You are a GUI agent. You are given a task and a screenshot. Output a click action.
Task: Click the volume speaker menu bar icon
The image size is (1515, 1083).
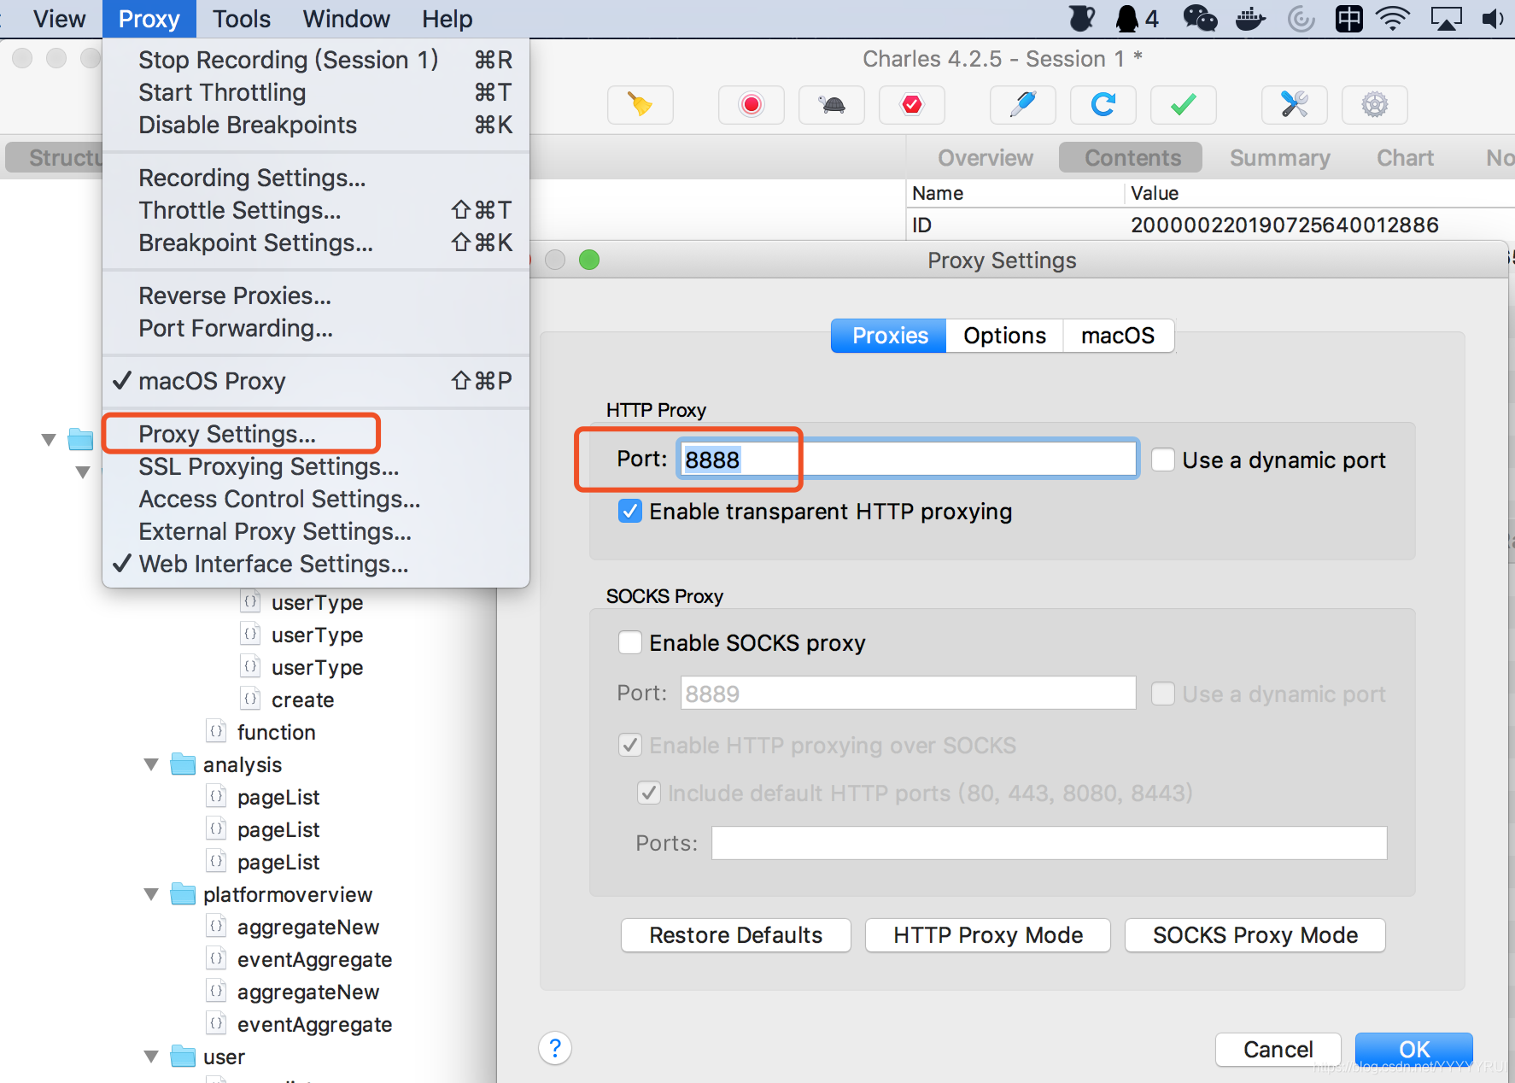(x=1493, y=18)
